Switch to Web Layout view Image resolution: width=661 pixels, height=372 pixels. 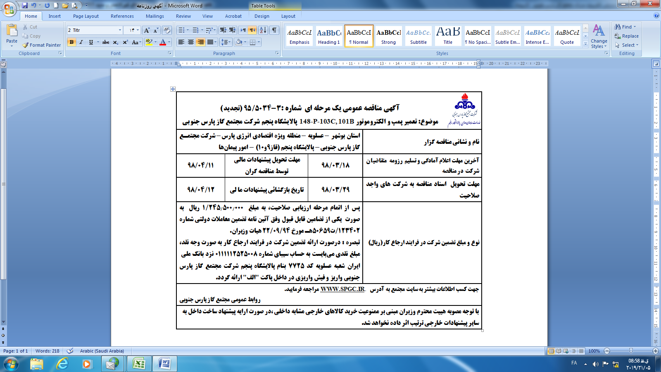click(x=566, y=351)
